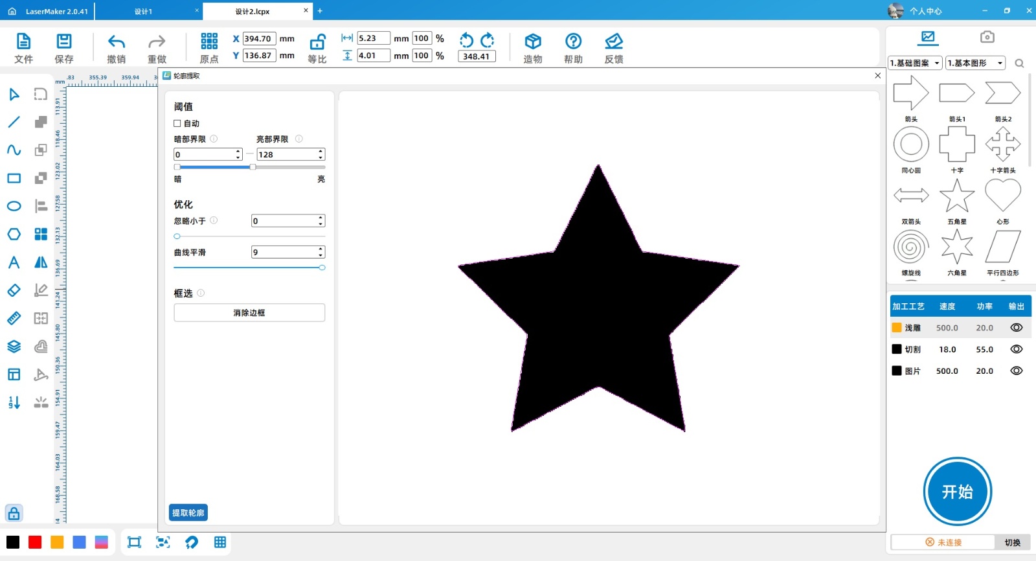The image size is (1036, 561).
Task: Select the 五角星 shape thumbnail
Action: 956,196
